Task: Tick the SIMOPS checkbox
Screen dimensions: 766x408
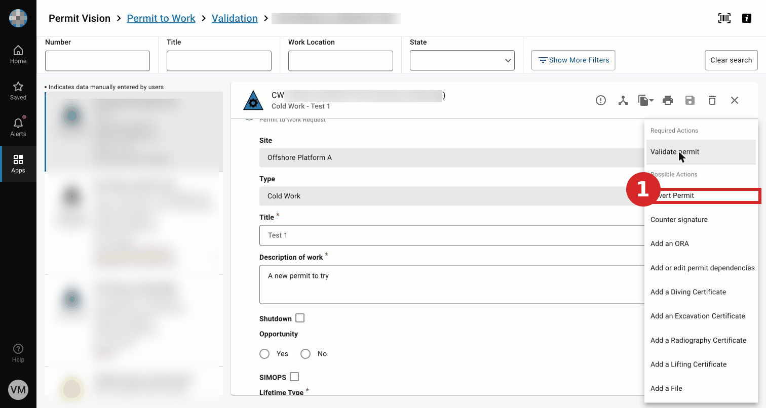Action: point(294,377)
